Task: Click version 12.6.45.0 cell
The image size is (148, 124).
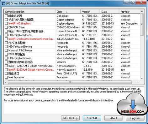Action: click(x=87, y=70)
